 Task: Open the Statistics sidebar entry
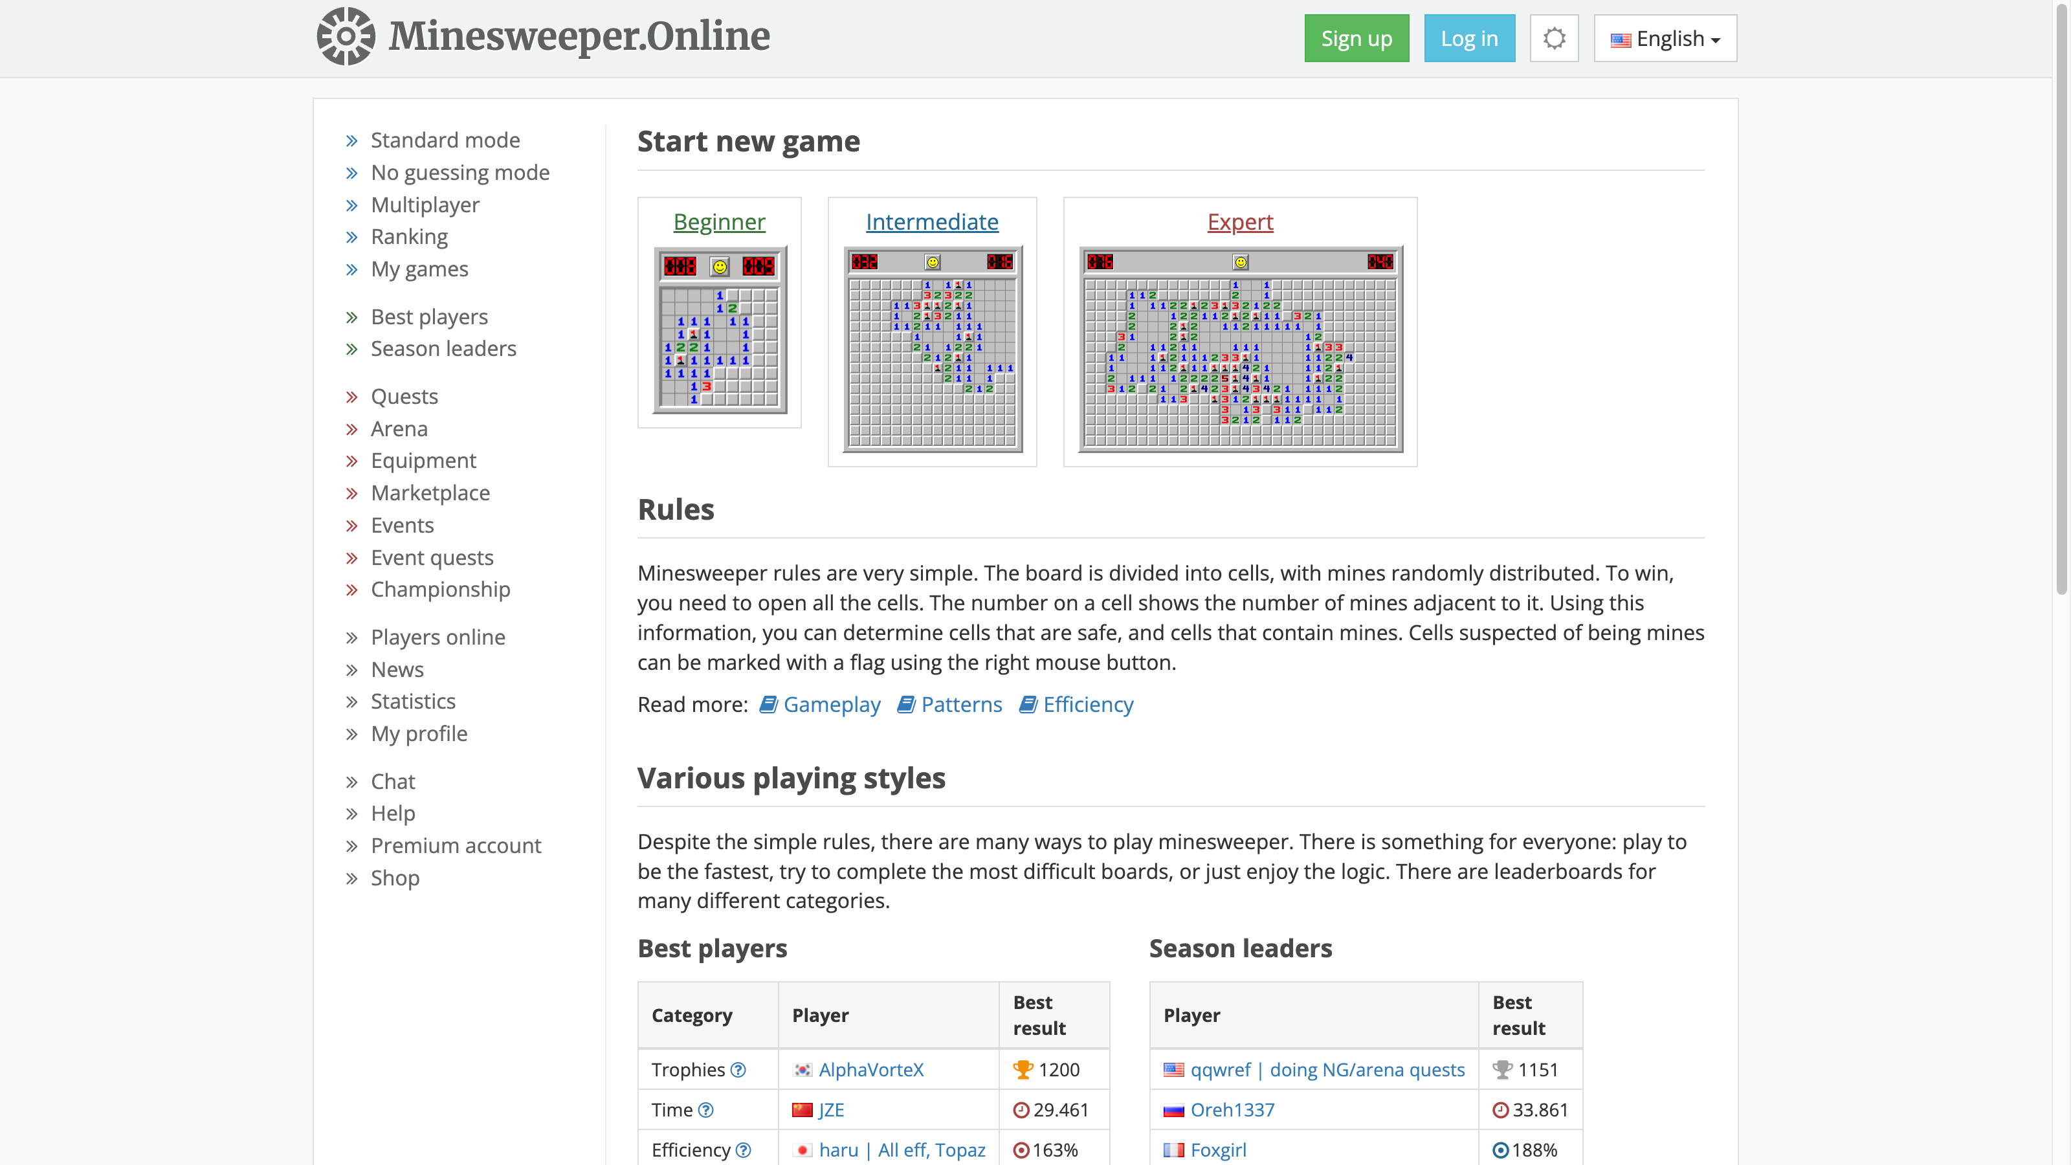414,701
